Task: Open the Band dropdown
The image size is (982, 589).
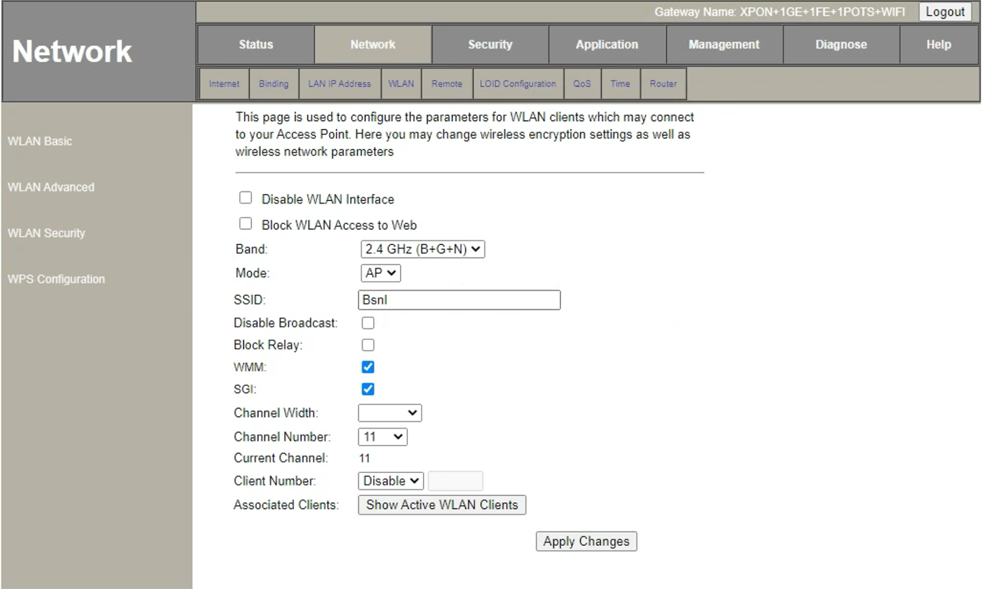Action: coord(422,249)
